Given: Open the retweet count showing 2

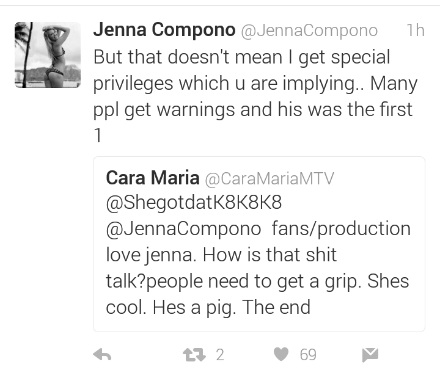Looking at the screenshot, I should pos(220,355).
